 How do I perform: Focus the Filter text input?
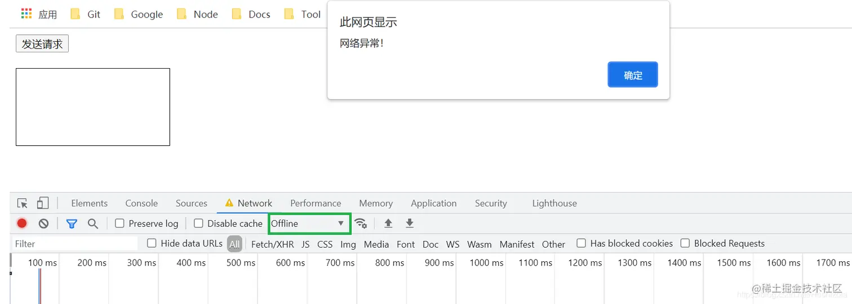pyautogui.click(x=75, y=244)
